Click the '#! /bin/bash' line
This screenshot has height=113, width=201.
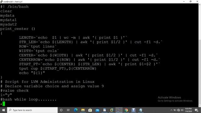coord(14,7)
